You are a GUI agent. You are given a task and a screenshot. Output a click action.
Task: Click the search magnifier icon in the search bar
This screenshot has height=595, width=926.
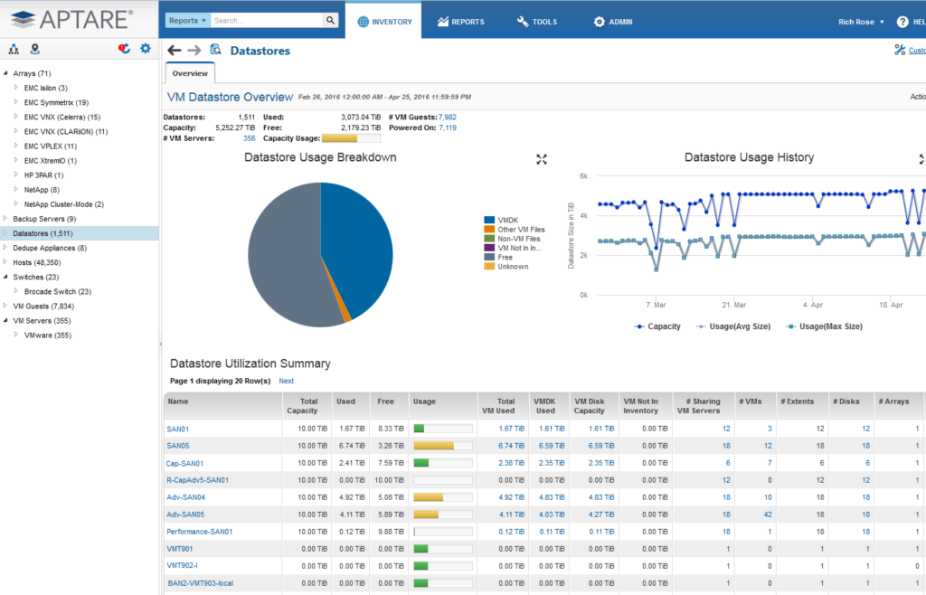click(329, 19)
